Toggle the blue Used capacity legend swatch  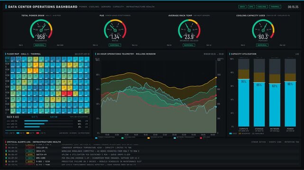230,134
